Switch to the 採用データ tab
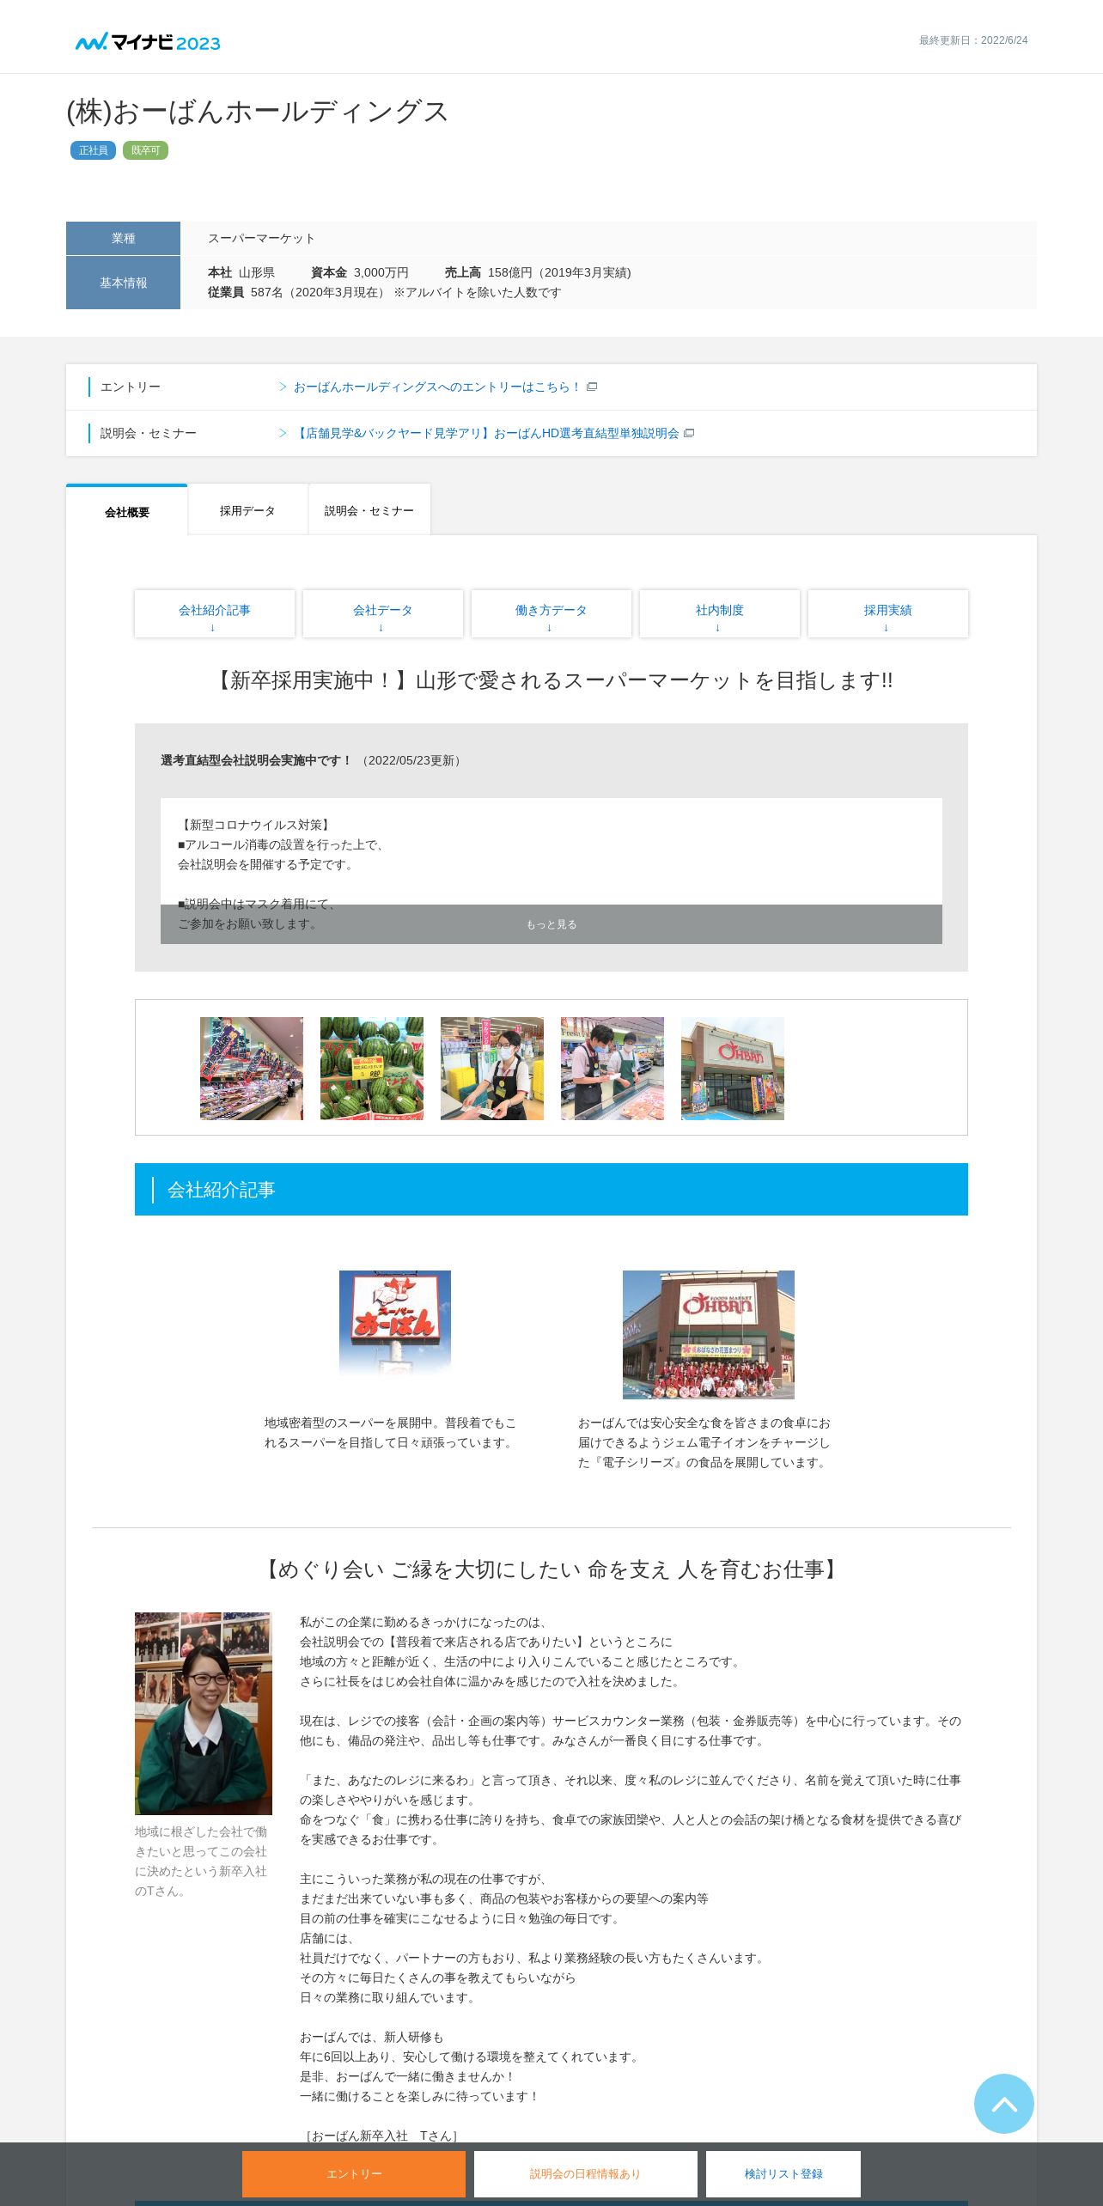 tap(247, 510)
